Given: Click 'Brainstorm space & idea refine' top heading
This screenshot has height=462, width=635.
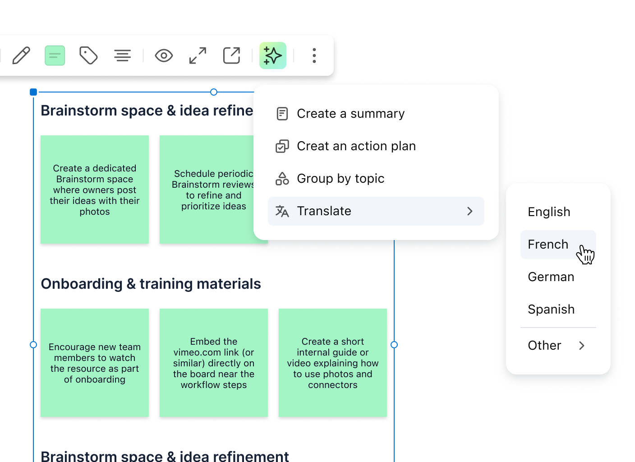Looking at the screenshot, I should tap(147, 111).
